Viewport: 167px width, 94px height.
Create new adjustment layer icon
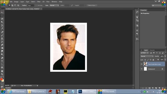153,88
